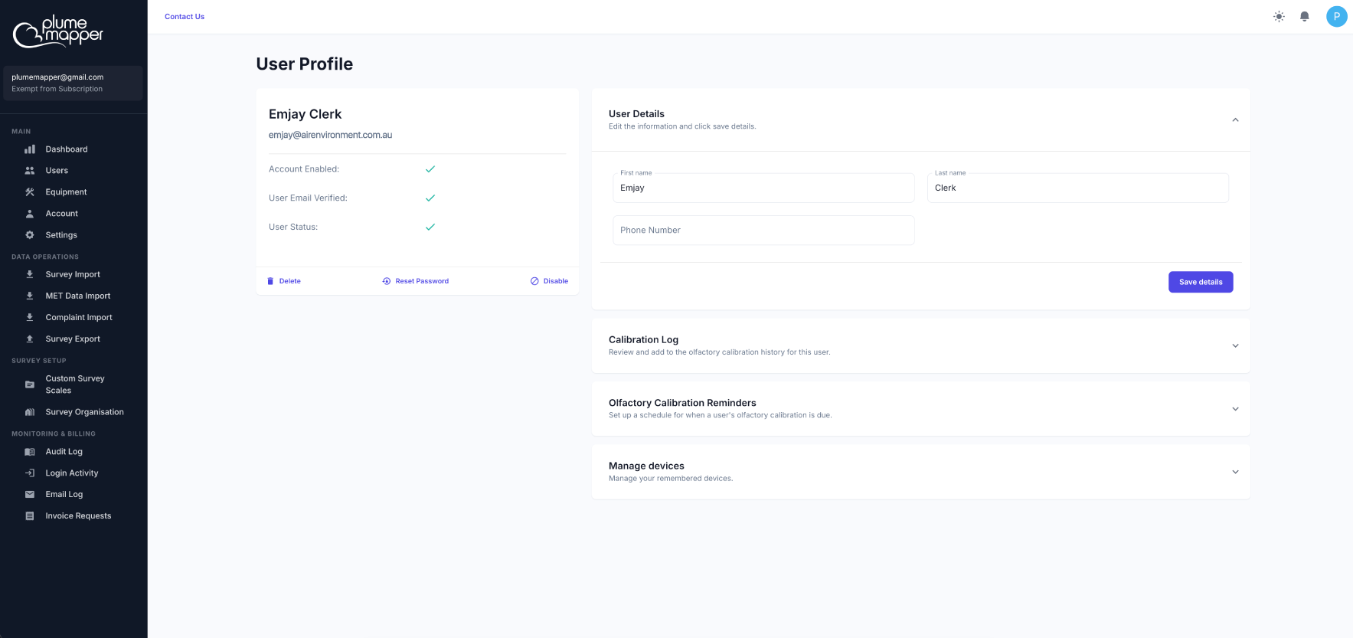
Task: Expand the Manage devices section
Action: (x=1235, y=472)
